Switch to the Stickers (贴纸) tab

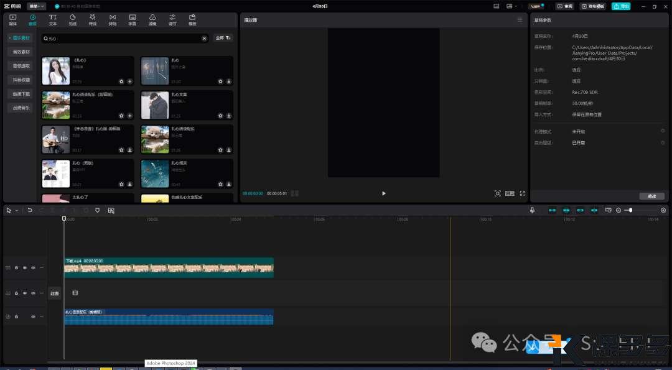click(x=73, y=19)
